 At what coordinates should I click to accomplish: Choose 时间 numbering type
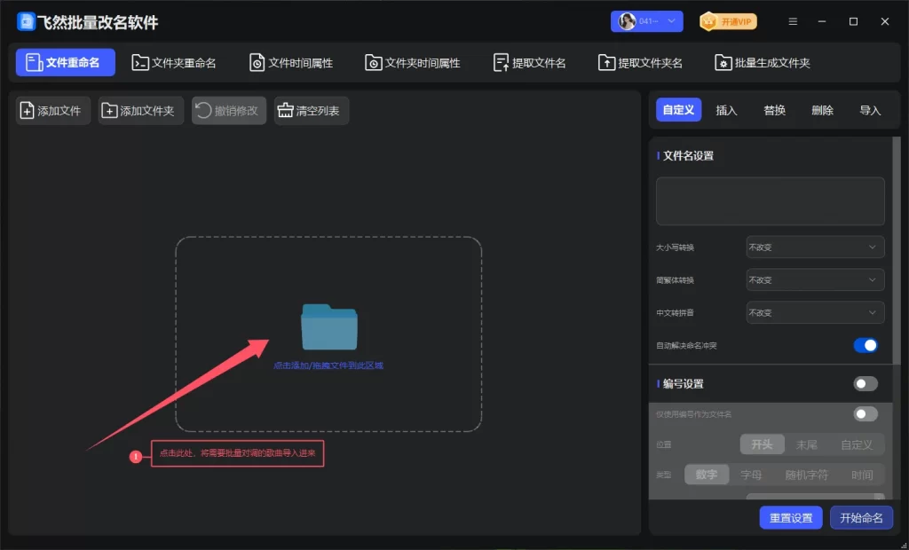(862, 475)
